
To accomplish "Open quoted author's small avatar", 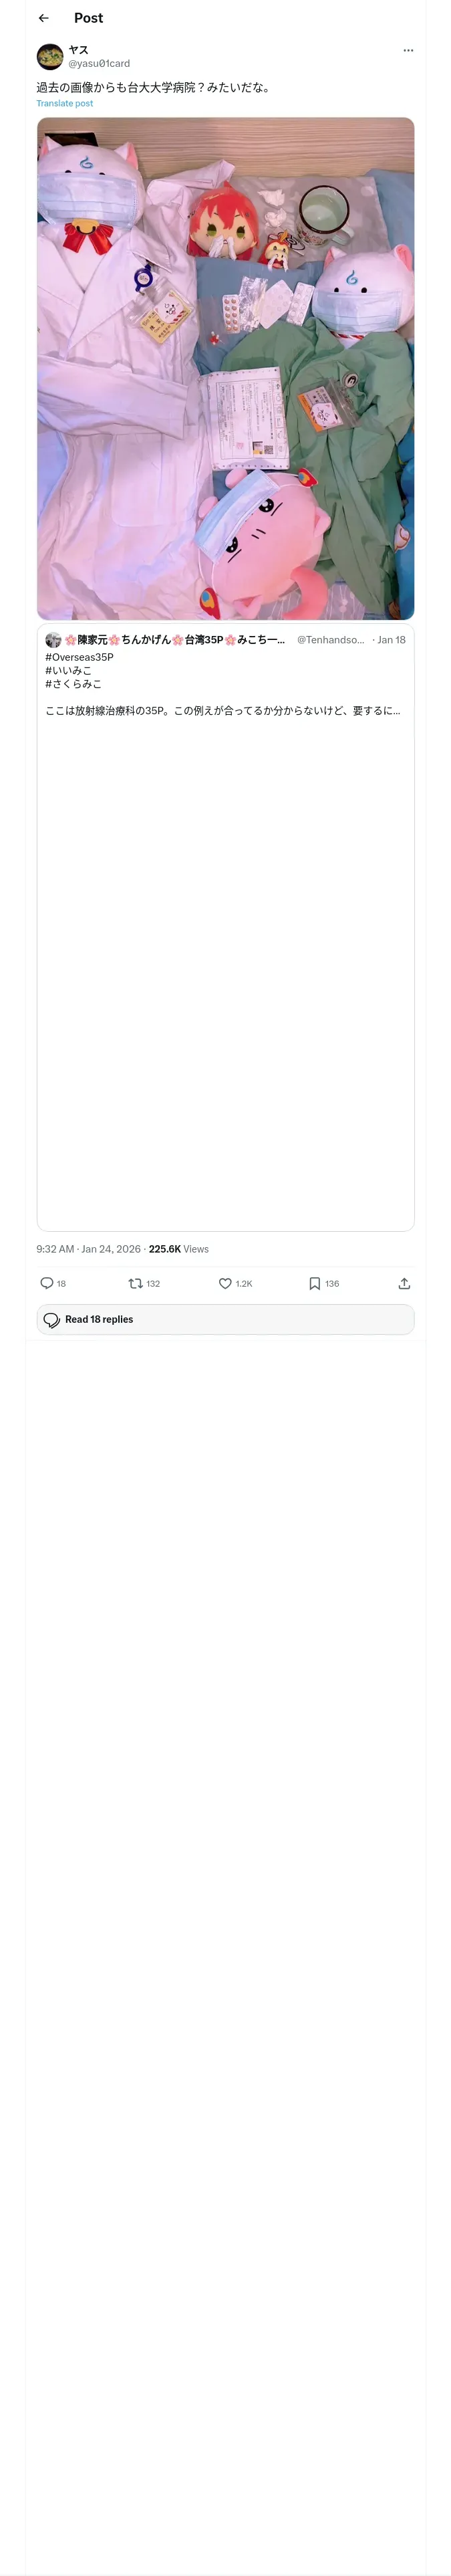I will (53, 640).
